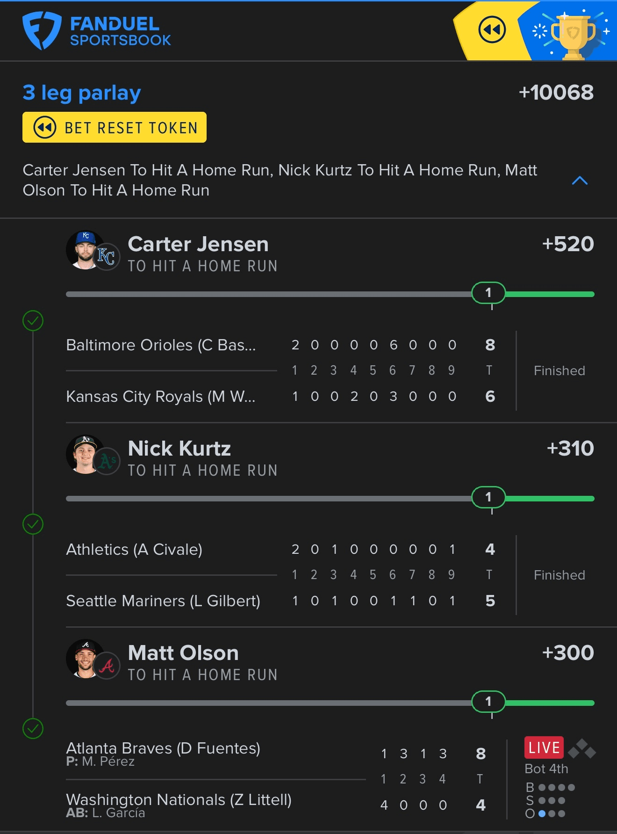617x834 pixels.
Task: Click the red LIVE badge
Action: click(544, 747)
